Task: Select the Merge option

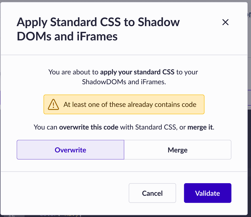Action: pyautogui.click(x=178, y=150)
